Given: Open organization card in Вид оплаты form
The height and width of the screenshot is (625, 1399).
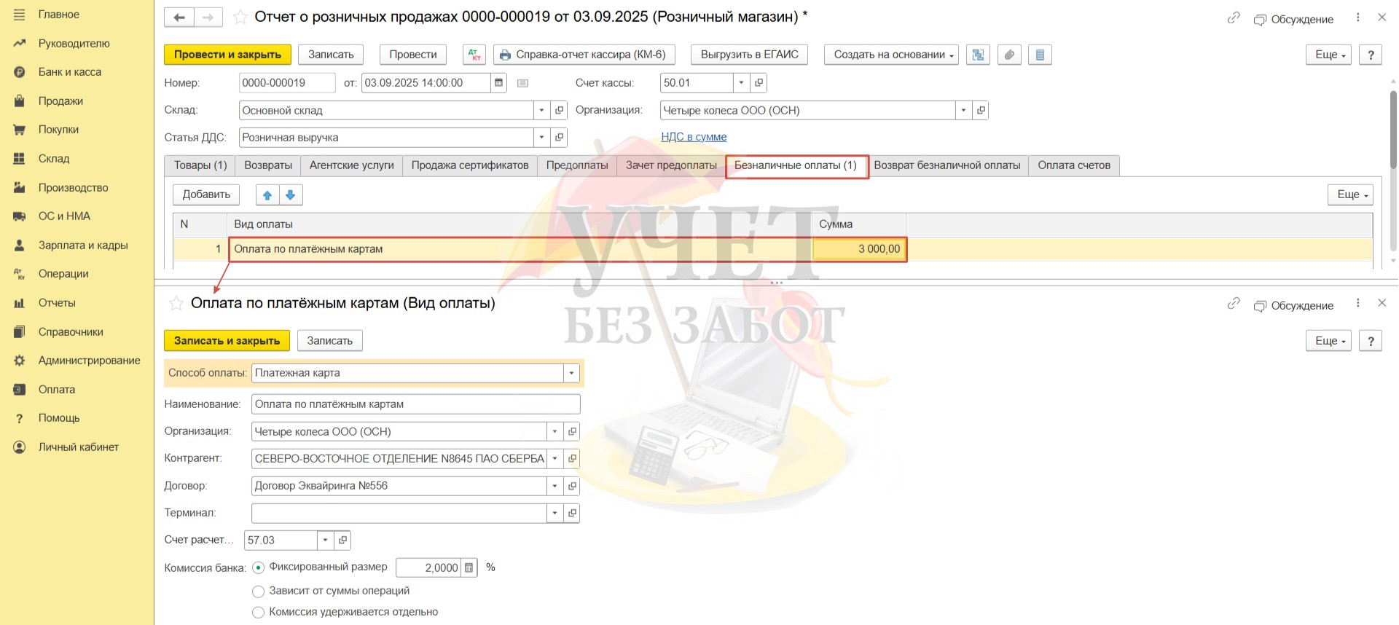Looking at the screenshot, I should pyautogui.click(x=572, y=432).
